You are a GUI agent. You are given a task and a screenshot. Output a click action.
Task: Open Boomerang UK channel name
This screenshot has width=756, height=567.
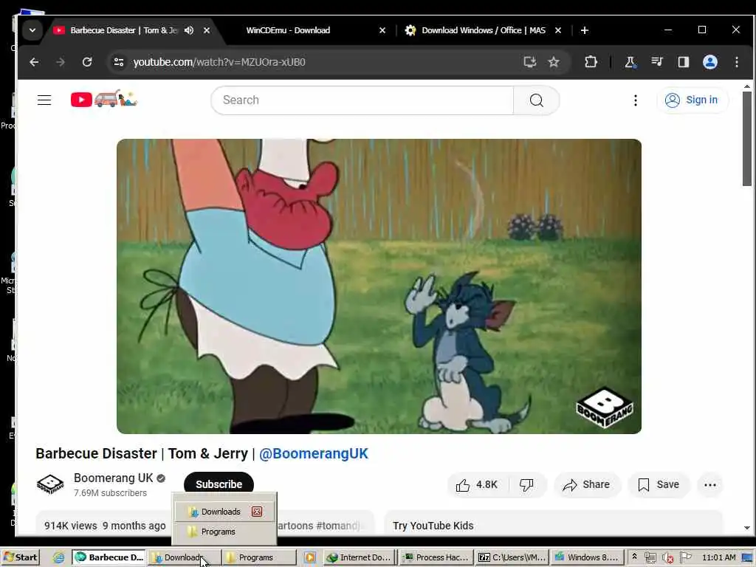(x=113, y=478)
